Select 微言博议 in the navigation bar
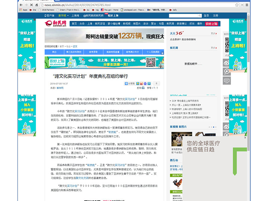The image size is (268, 201). pos(182,23)
